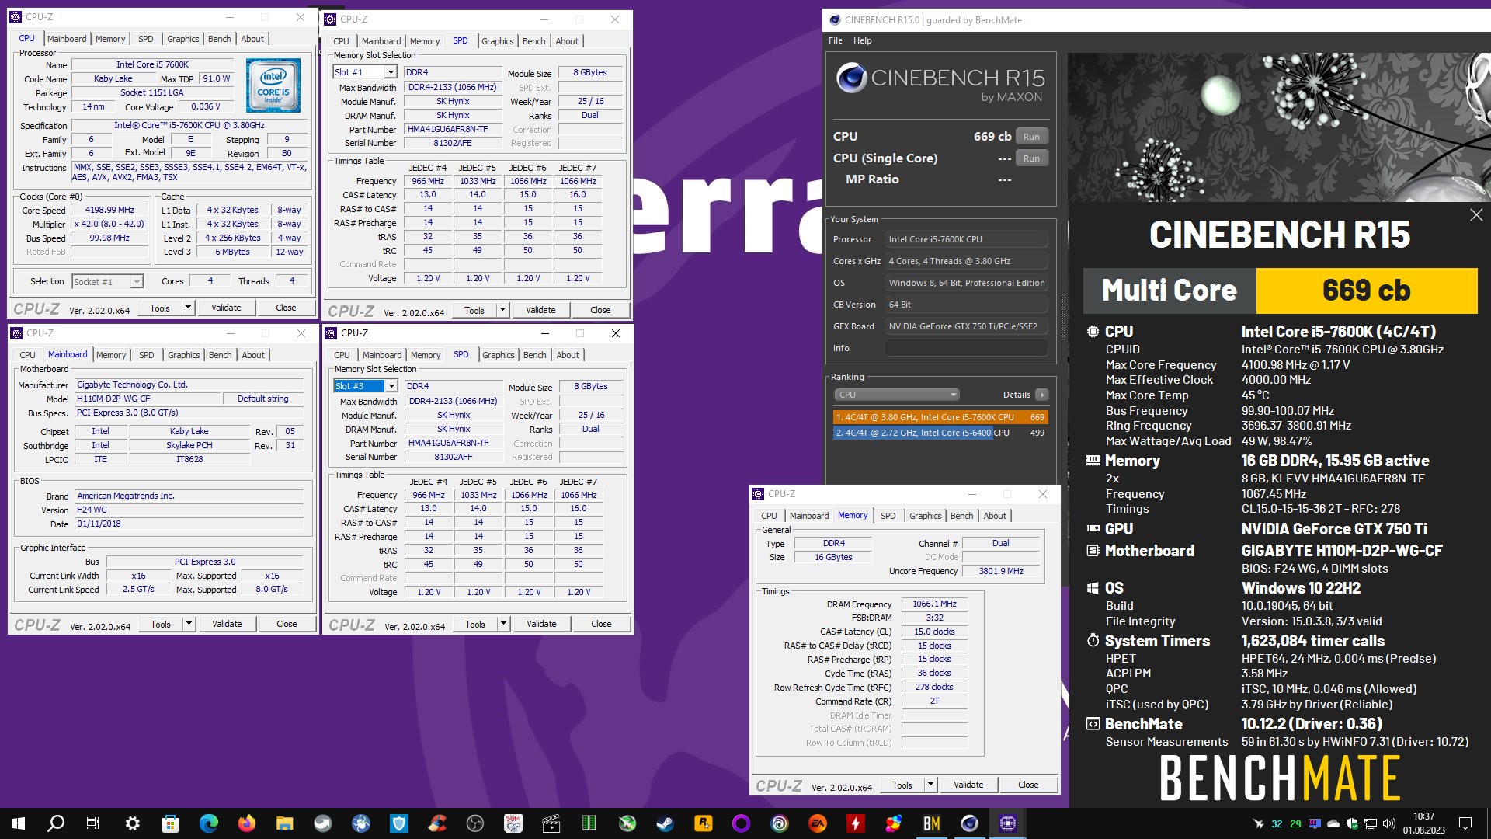Open the clapperboard video app on the taskbar

[551, 823]
